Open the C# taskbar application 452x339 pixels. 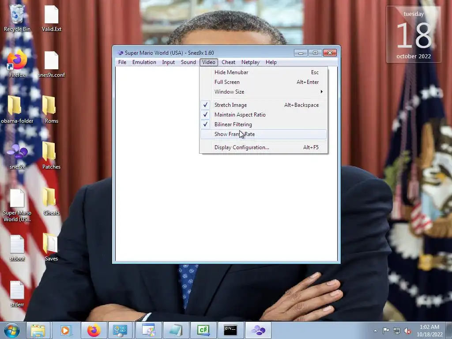(x=203, y=330)
